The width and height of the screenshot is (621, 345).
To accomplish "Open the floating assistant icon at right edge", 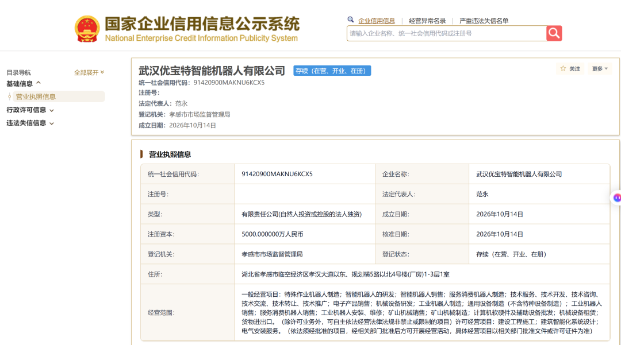I will coord(616,197).
